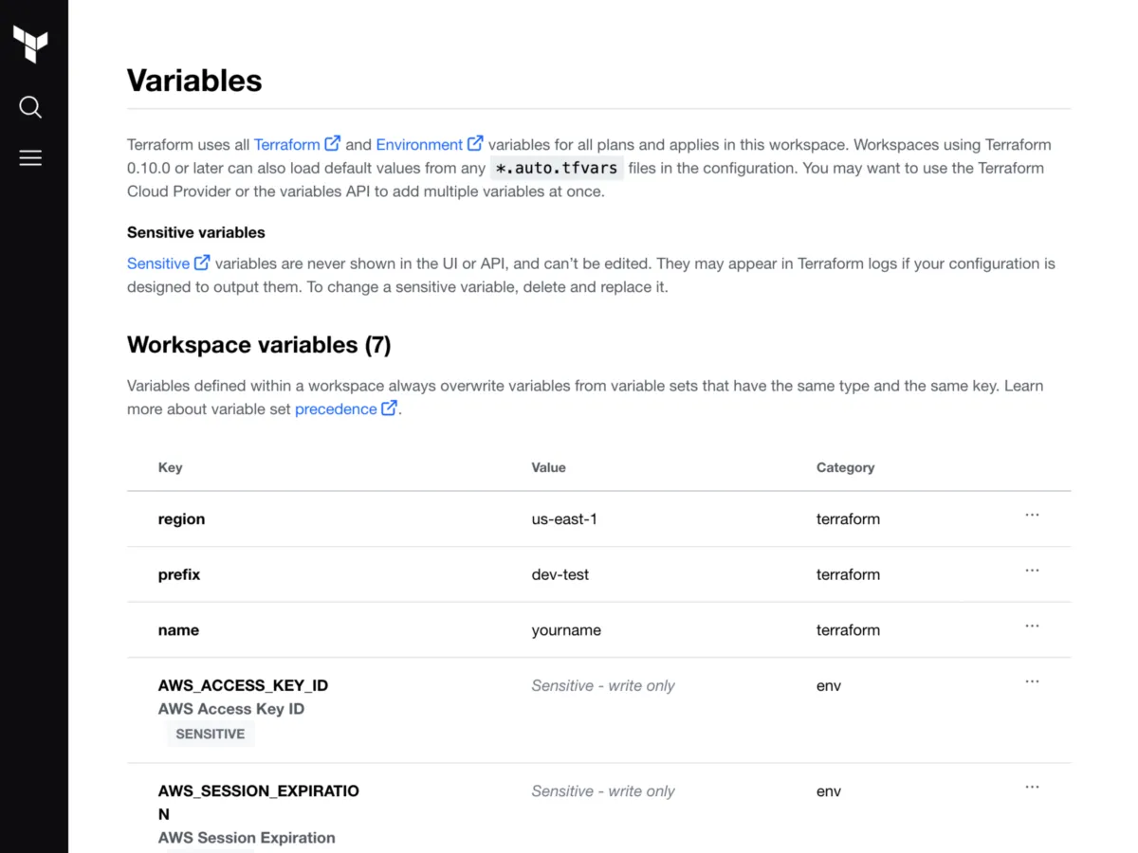
Task: Click external-link icon beside precedence link
Action: (389, 408)
